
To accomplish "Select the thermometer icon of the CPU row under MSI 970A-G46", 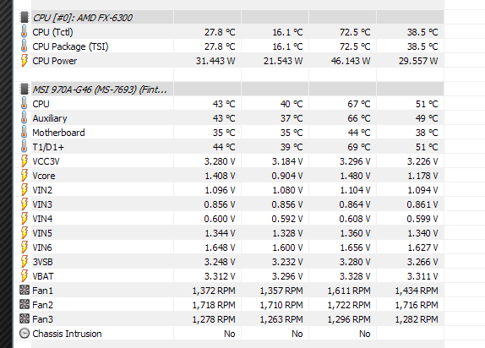I will point(25,104).
